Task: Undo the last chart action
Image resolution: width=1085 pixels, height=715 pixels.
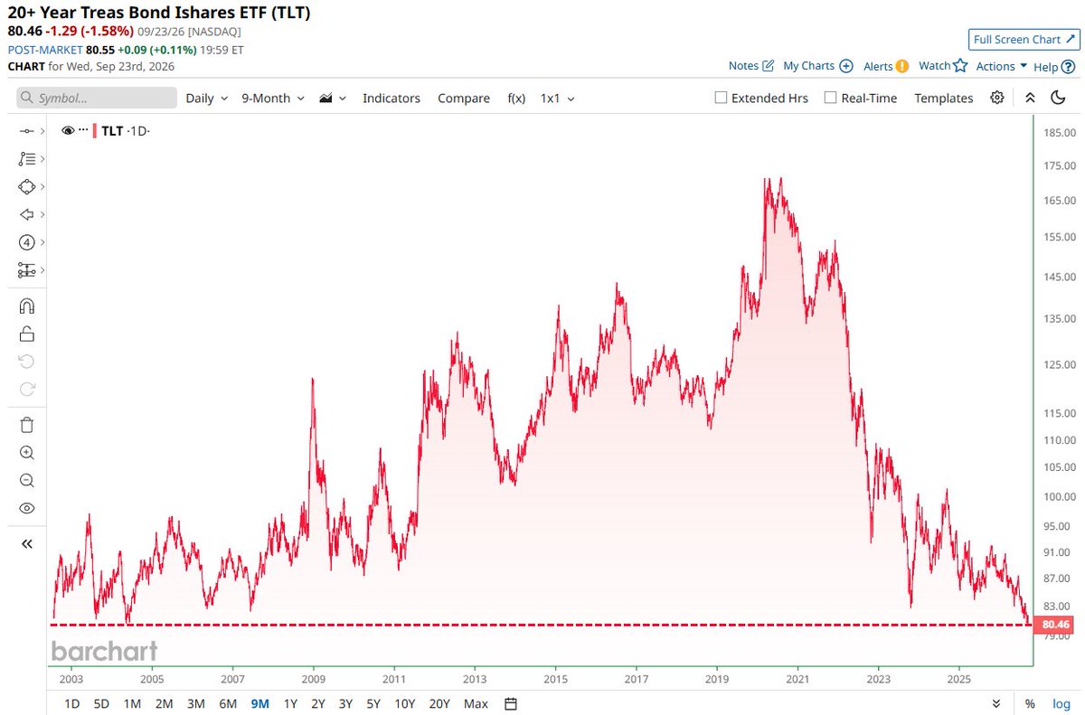Action: point(26,362)
